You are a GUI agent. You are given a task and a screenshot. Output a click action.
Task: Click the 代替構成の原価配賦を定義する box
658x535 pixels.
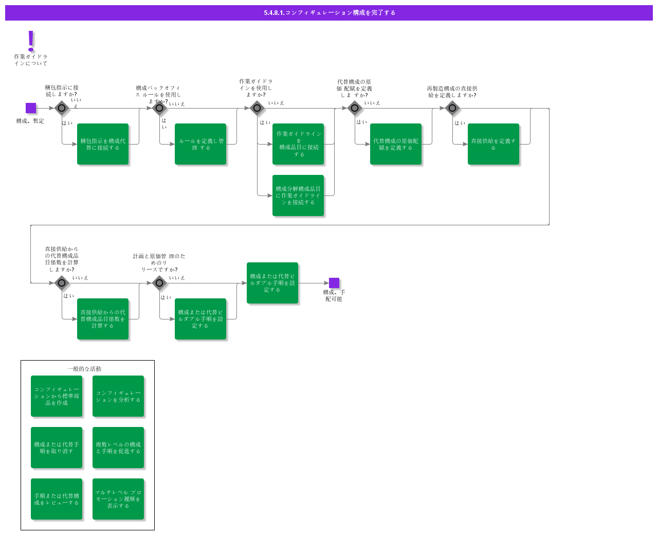tap(396, 144)
